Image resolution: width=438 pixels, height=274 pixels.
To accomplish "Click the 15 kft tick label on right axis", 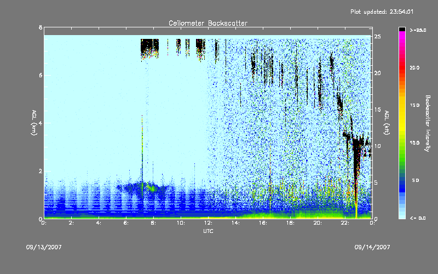I will [x=377, y=110].
